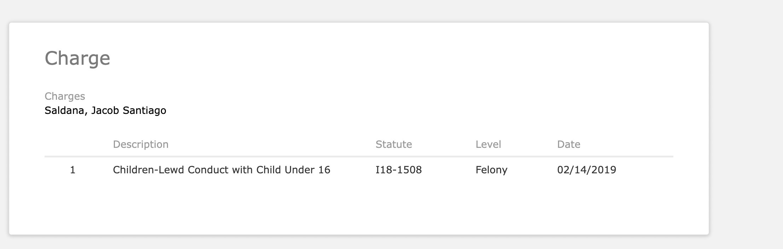Viewport: 783px width, 249px height.
Task: Select row number 1 in the charges table
Action: click(x=73, y=170)
